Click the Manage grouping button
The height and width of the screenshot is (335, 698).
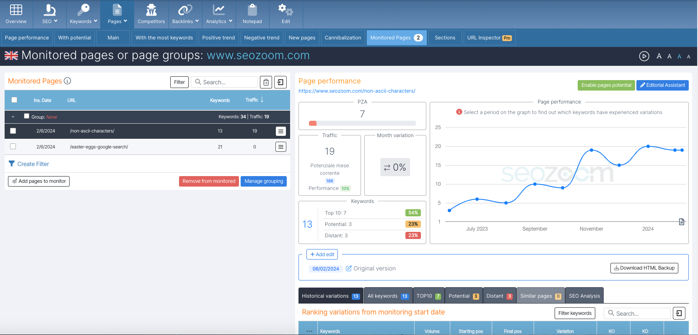click(x=264, y=181)
